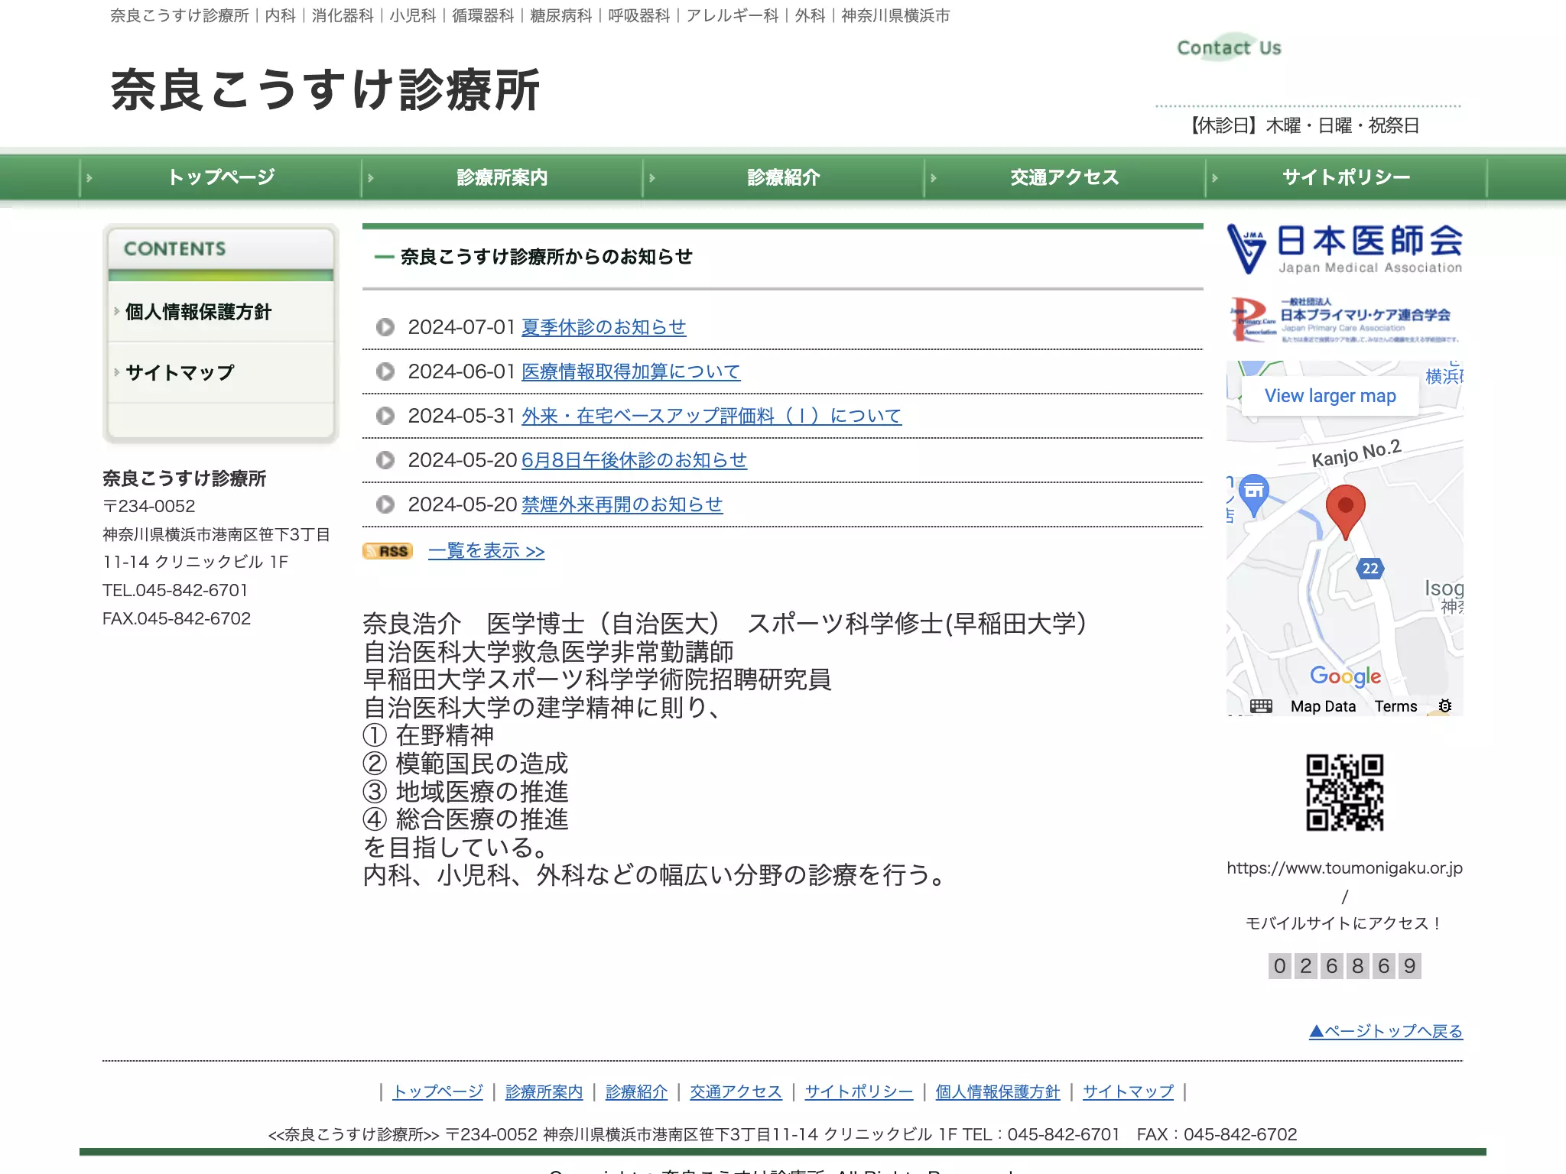Click the visitor counter digits 026869
Screen dimensions: 1566x1174
[x=1344, y=966]
